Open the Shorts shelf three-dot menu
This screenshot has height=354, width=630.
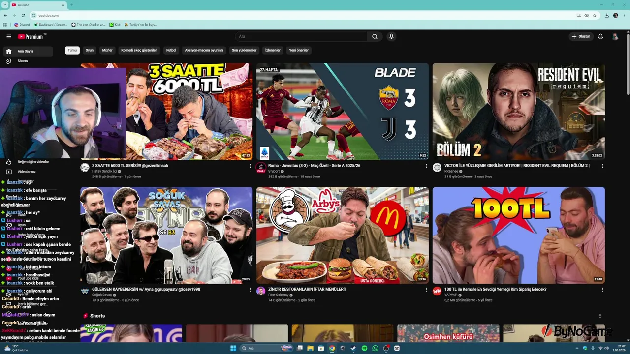click(x=600, y=316)
